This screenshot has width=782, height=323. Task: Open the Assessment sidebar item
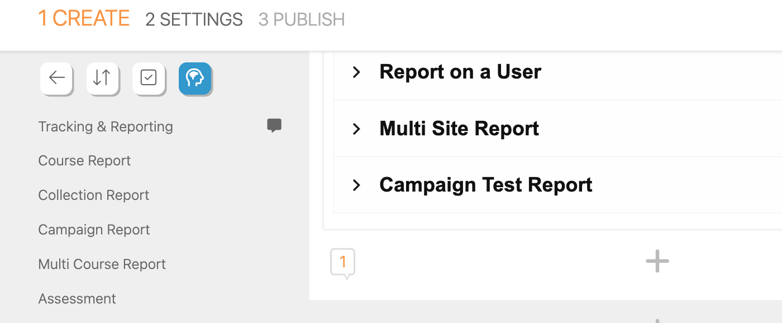(x=77, y=299)
